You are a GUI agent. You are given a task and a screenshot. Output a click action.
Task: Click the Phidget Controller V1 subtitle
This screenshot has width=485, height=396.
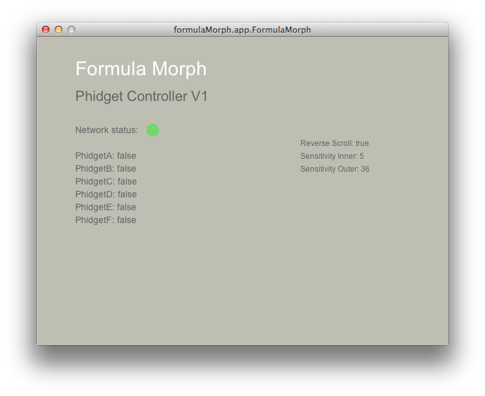pos(142,96)
